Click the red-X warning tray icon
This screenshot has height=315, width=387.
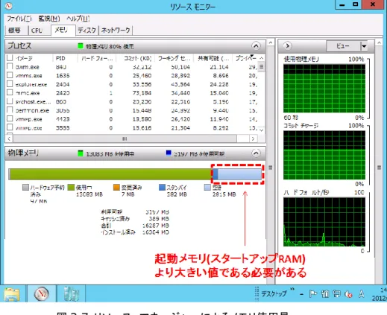[x=348, y=294]
